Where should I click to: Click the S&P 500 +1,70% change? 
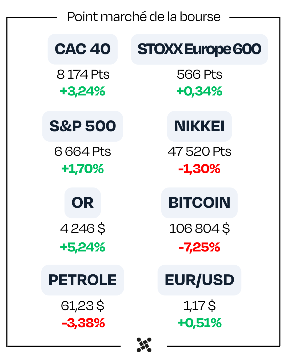click(83, 169)
